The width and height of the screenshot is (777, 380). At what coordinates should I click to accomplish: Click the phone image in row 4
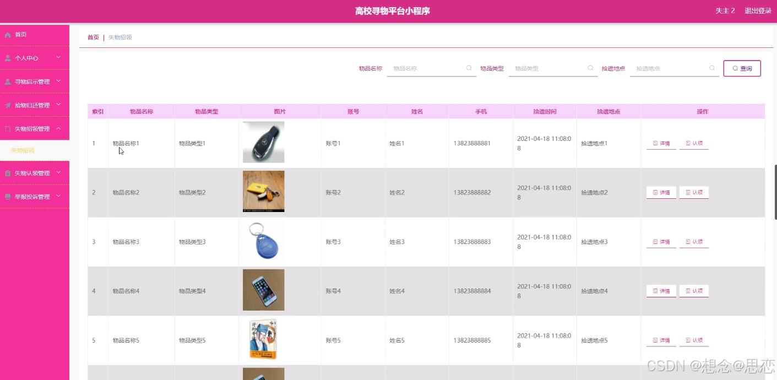(264, 290)
